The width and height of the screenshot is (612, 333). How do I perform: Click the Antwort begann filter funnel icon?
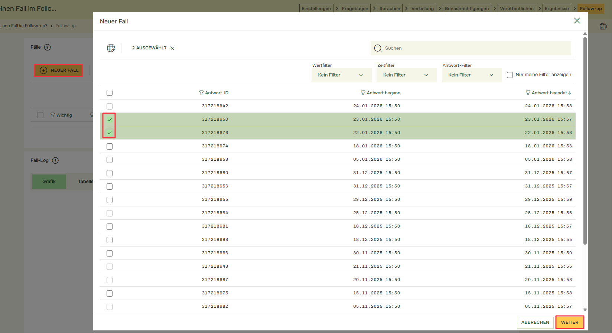363,93
